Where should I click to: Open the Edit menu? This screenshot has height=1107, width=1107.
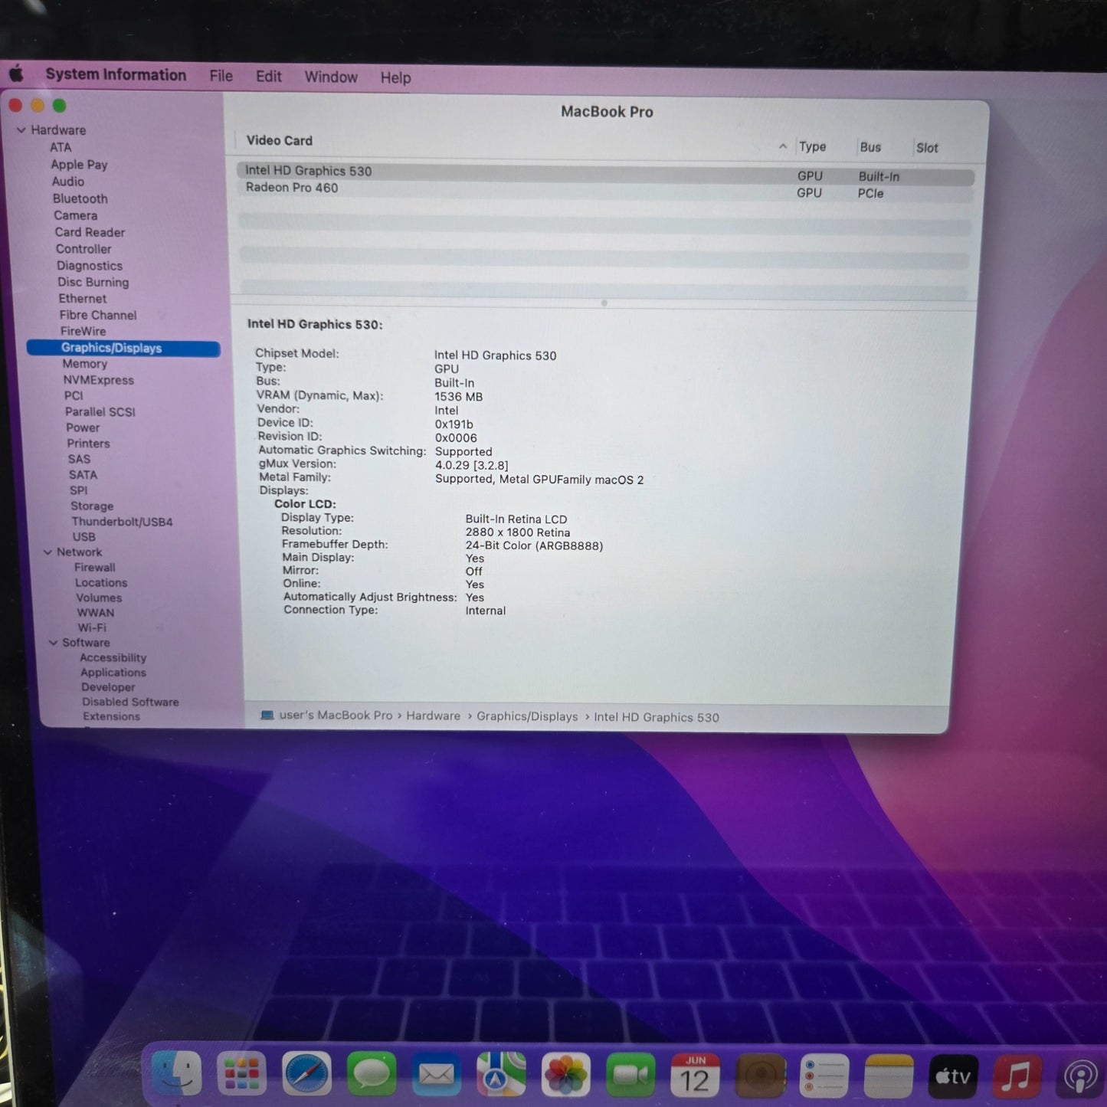point(269,77)
